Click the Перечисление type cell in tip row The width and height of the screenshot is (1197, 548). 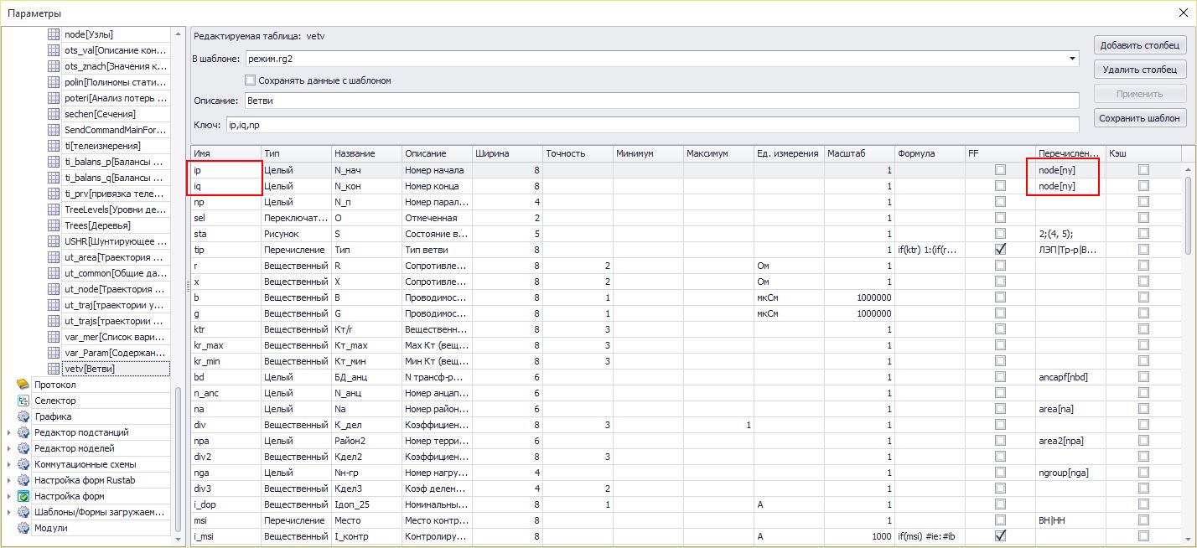point(296,250)
